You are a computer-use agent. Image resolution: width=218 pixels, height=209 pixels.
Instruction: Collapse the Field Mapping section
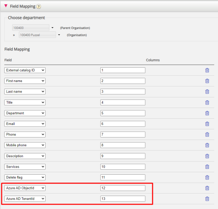point(6,6)
